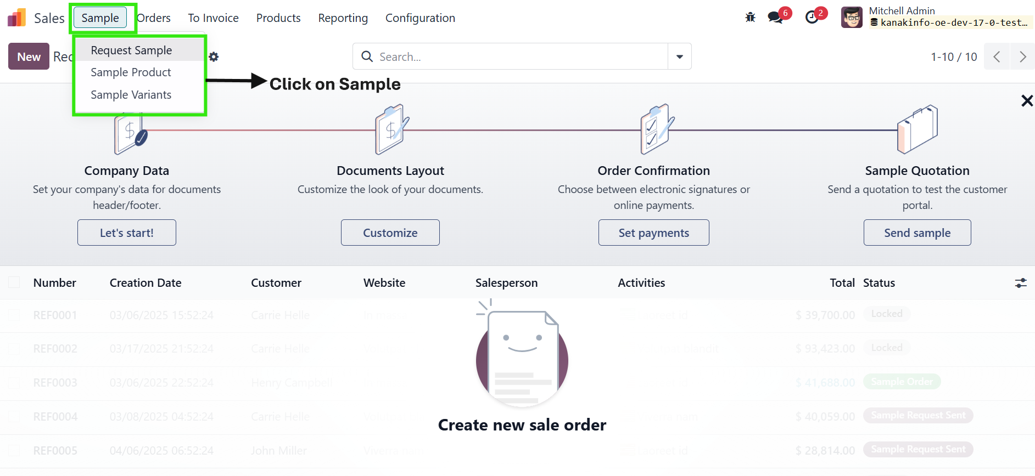Toggle the select-all checkbox in header
The image size is (1035, 476).
(x=14, y=282)
